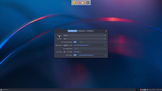The width and height of the screenshot is (162, 91).
Task: Increase icon size with plus button
Action: pyautogui.click(x=71, y=52)
